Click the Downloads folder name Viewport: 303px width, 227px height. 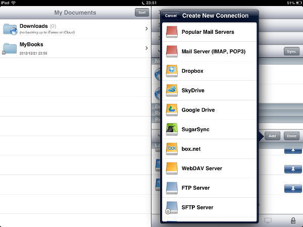coord(34,26)
